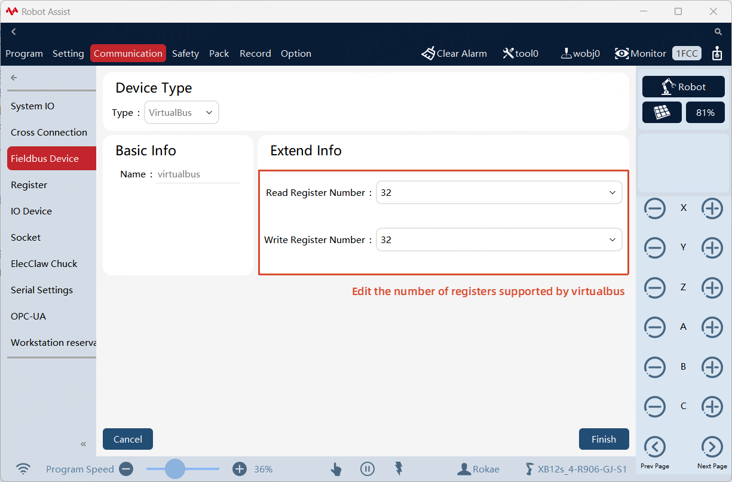The width and height of the screenshot is (732, 482).
Task: Click the Finish button
Action: 604,439
